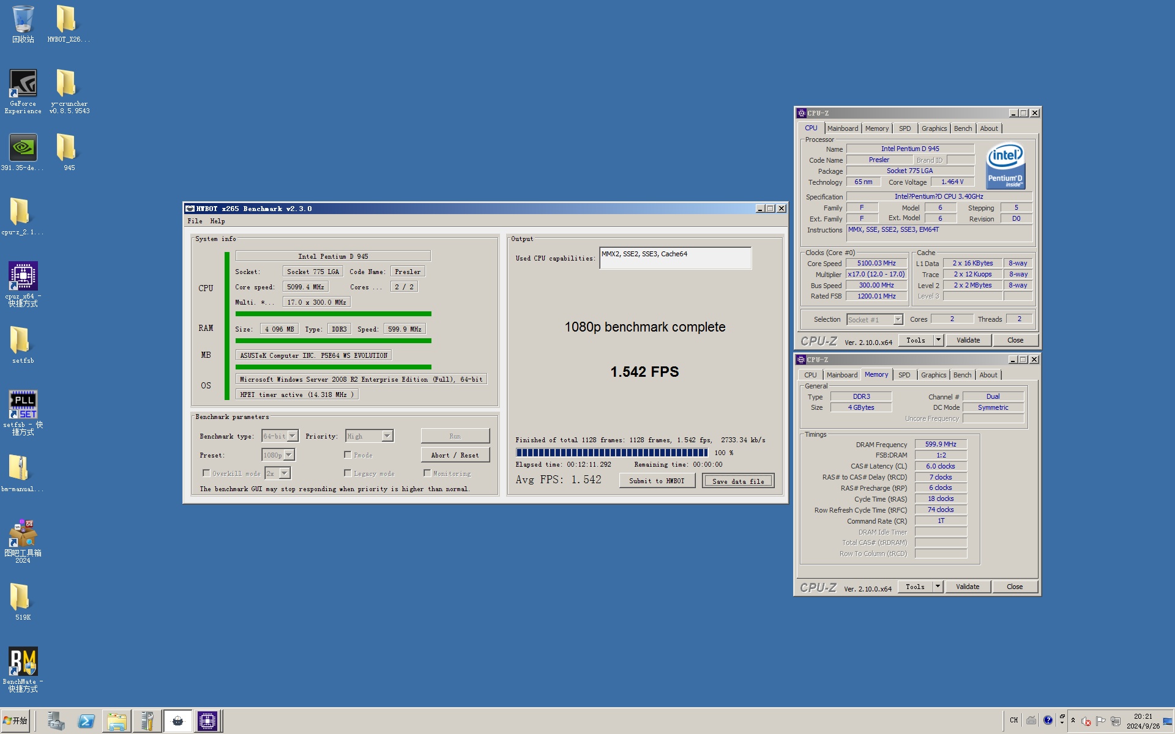The width and height of the screenshot is (1175, 734).
Task: Open the cpu-z_2.1 folder icon
Action: tap(23, 217)
